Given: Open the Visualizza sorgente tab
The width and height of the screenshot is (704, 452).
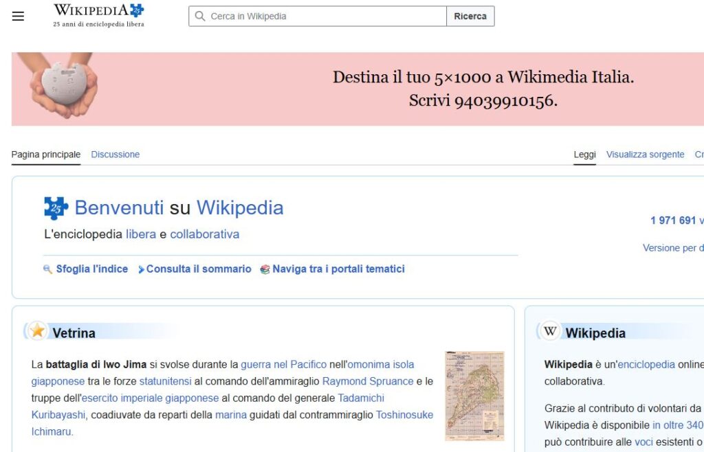Looking at the screenshot, I should 645,155.
